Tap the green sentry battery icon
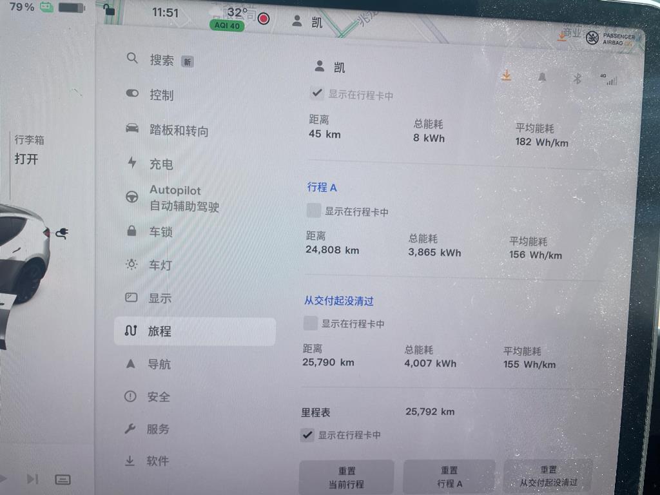 click(x=46, y=6)
